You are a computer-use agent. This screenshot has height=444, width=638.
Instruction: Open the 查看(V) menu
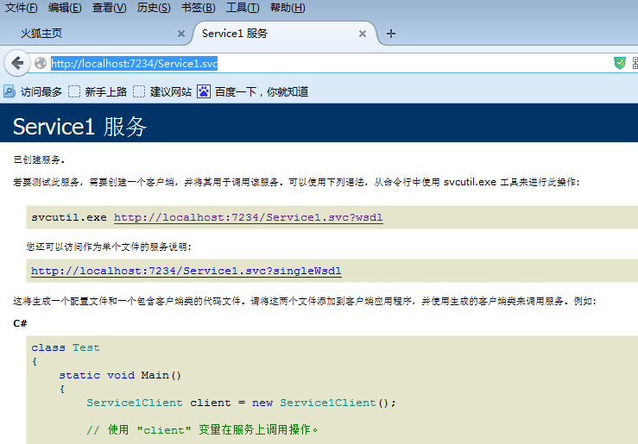(x=109, y=8)
